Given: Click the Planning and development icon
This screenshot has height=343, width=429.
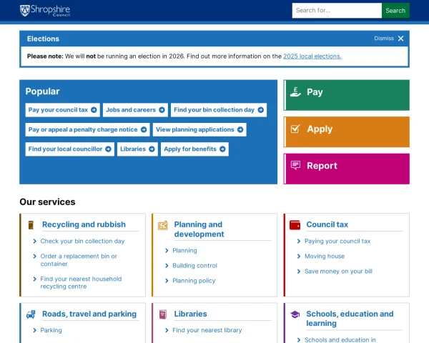Looking at the screenshot, I should (x=163, y=225).
